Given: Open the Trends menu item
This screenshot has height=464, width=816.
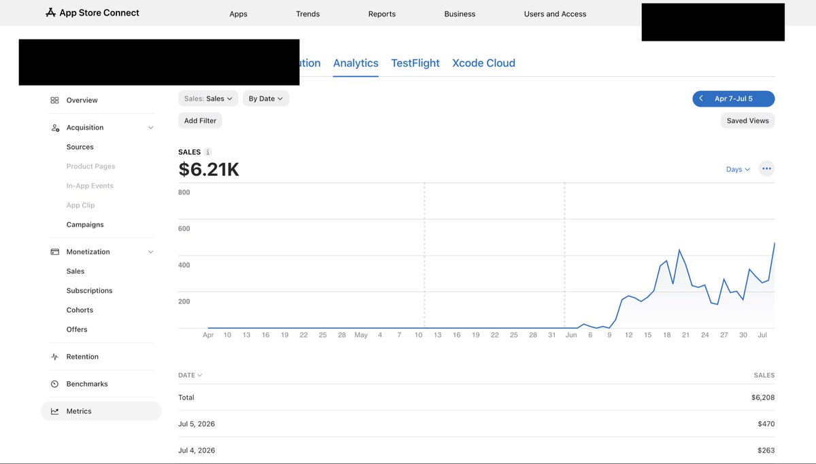Looking at the screenshot, I should 308,14.
